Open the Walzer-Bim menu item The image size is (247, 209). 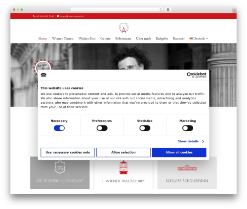pos(87,39)
